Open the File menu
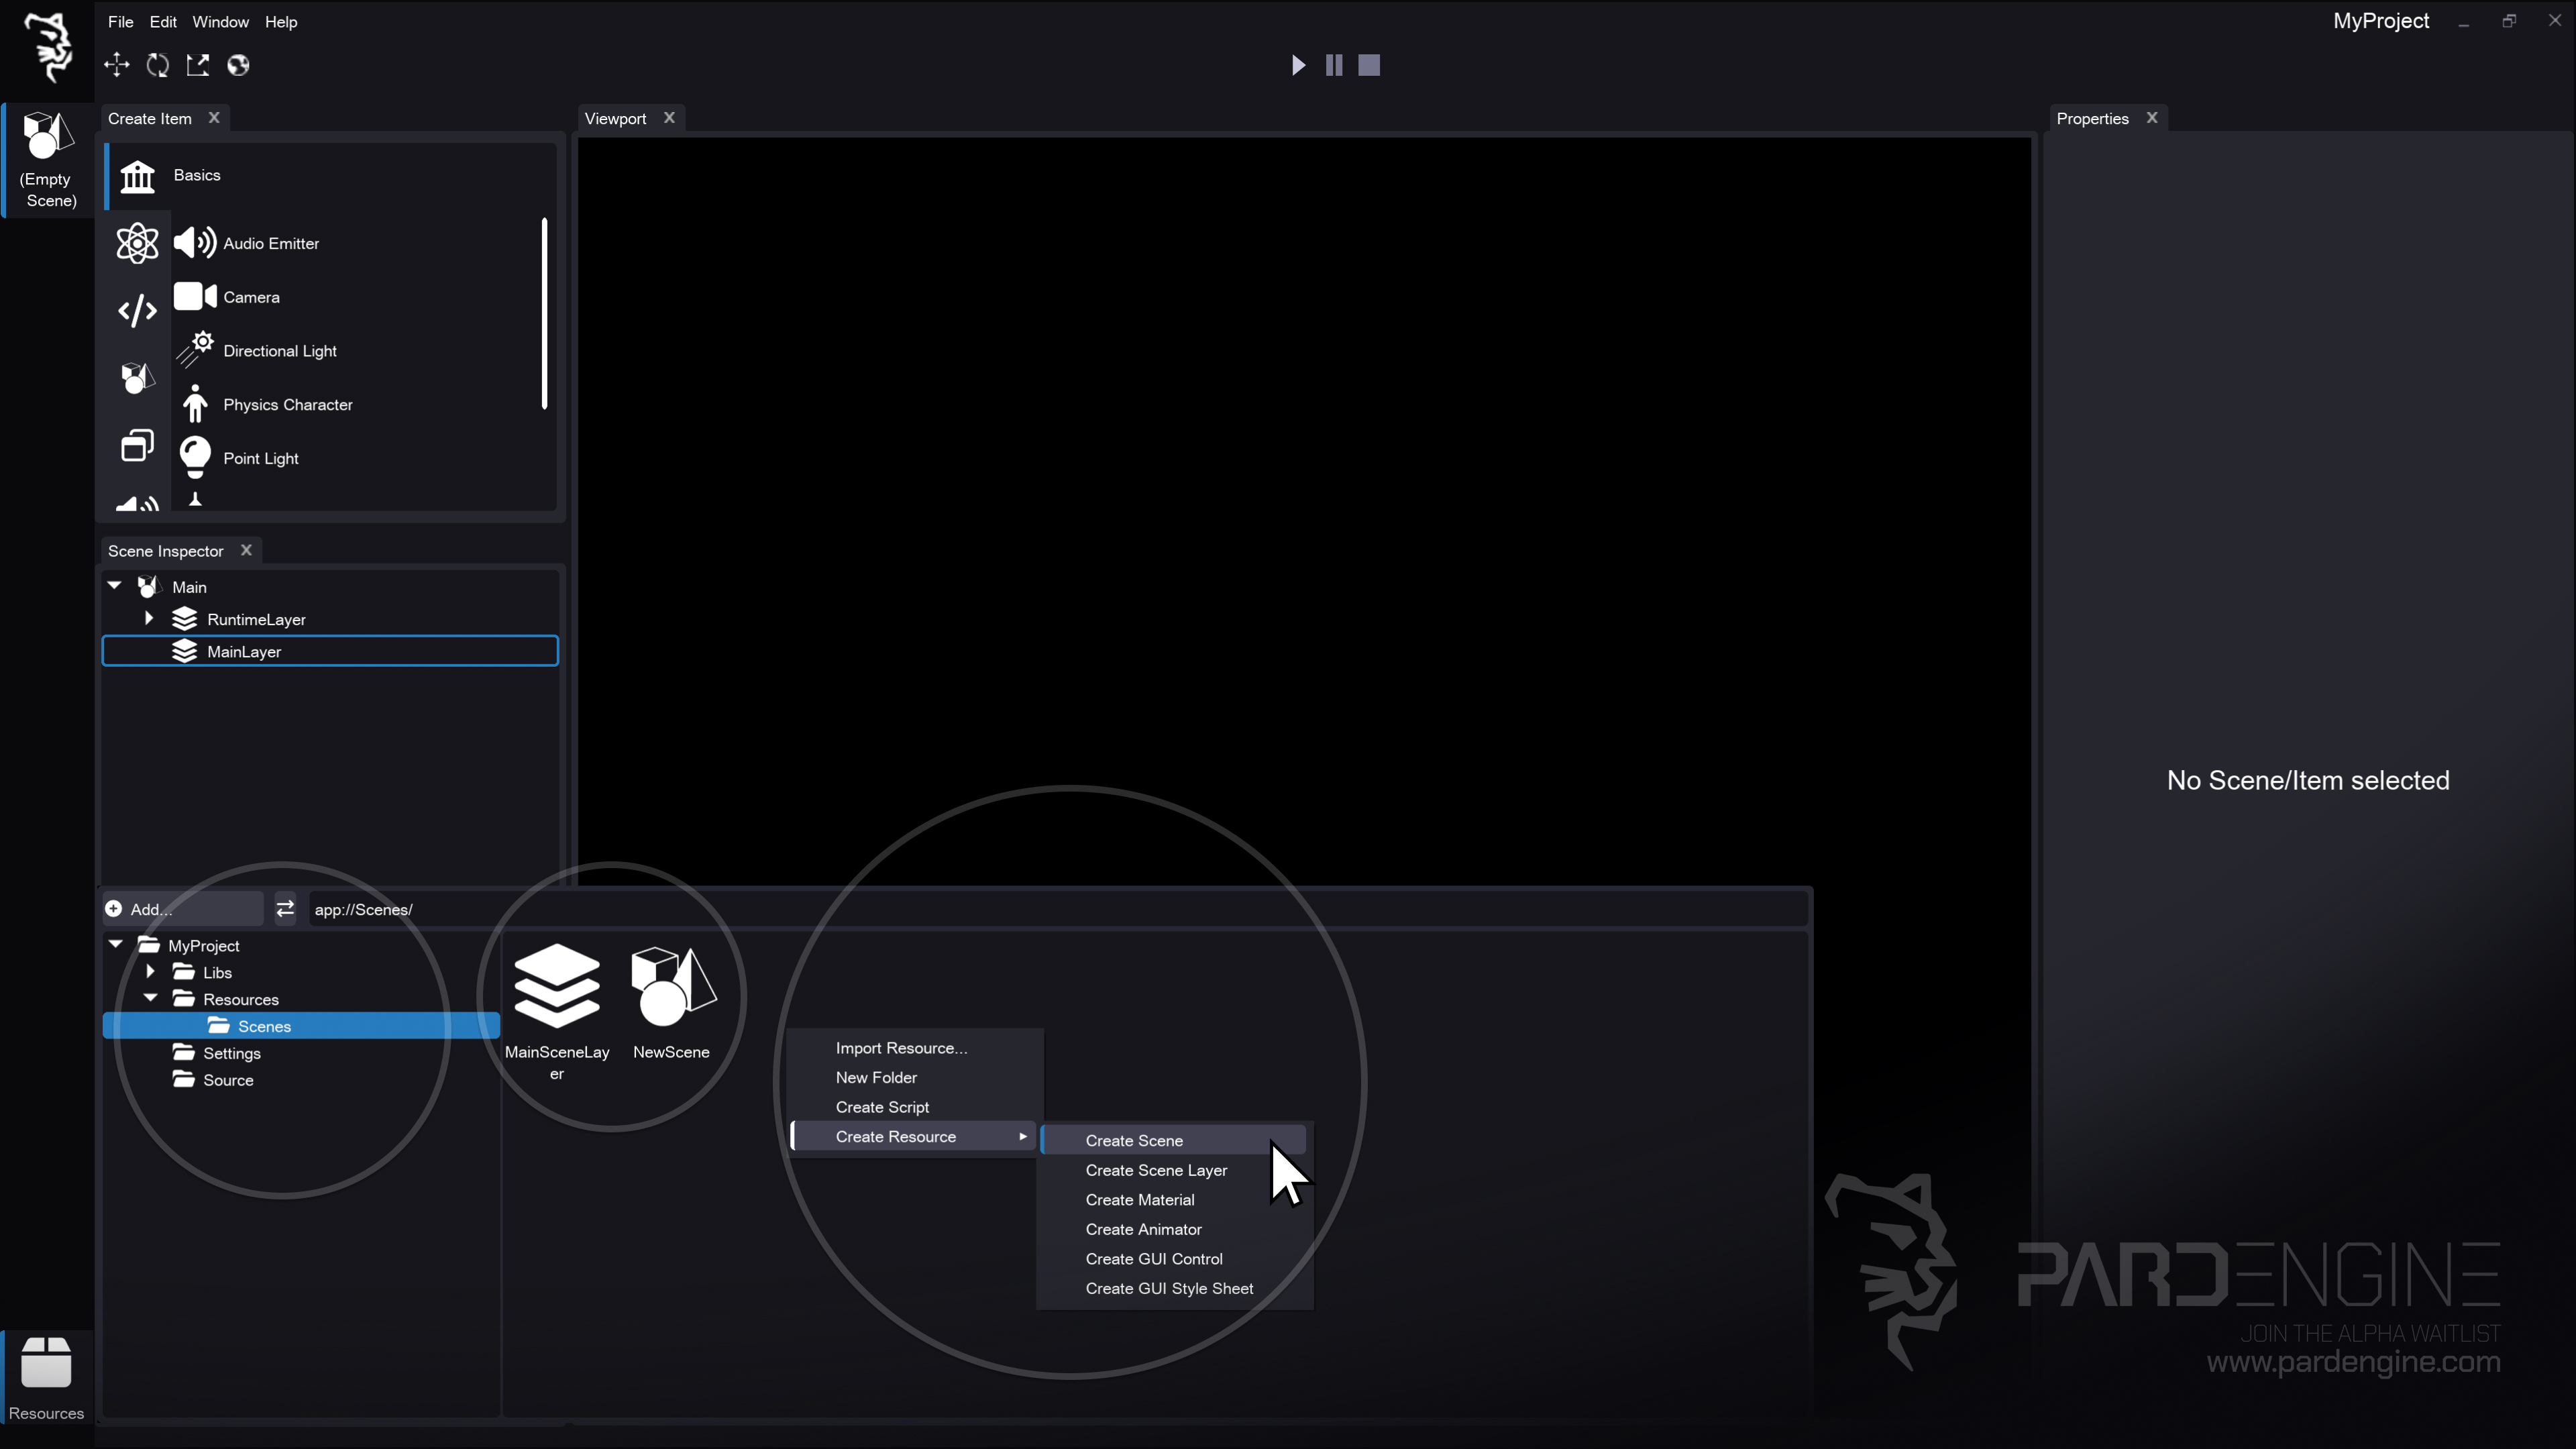This screenshot has height=1449, width=2576. click(120, 22)
